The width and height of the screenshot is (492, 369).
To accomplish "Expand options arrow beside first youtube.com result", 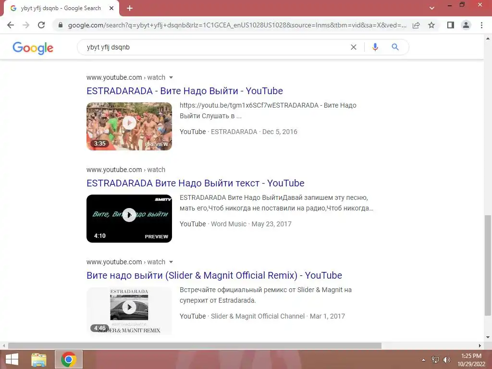I will [171, 77].
